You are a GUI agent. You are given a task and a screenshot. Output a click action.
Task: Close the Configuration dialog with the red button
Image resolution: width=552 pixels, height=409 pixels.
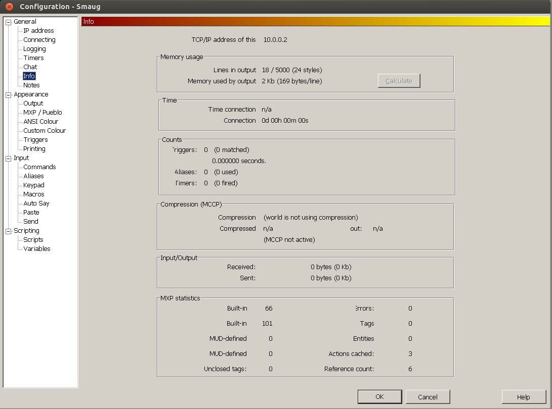point(10,7)
